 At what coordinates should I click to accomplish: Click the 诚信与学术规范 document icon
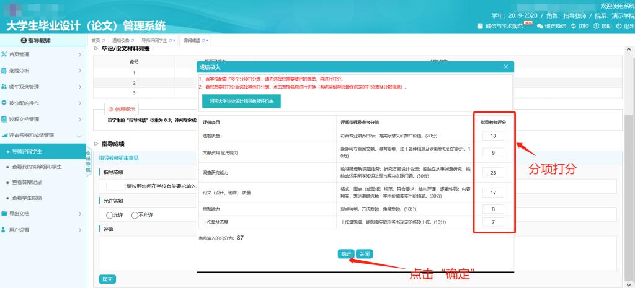click(481, 26)
